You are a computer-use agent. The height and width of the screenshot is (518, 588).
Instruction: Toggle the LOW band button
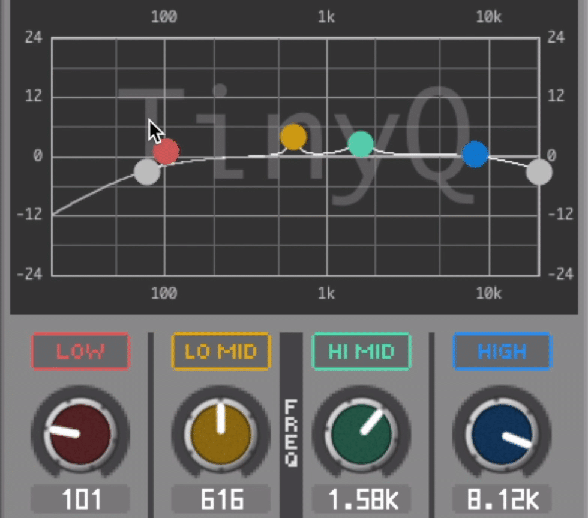click(x=80, y=351)
